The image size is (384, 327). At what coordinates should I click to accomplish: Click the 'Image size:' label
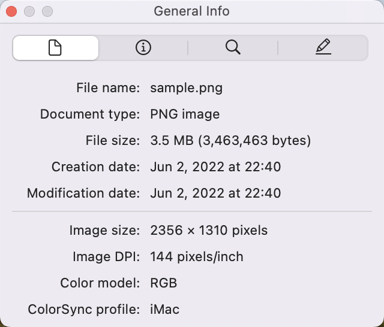click(x=104, y=231)
